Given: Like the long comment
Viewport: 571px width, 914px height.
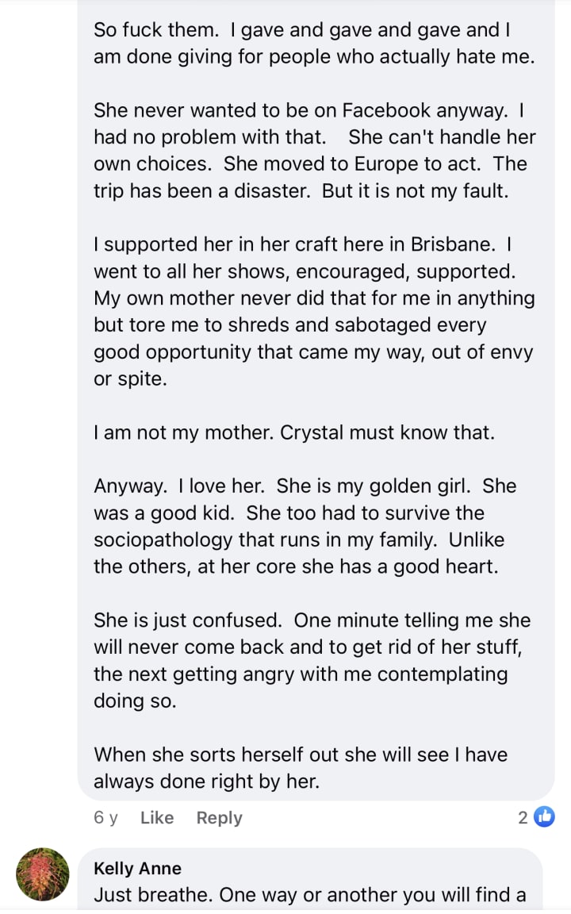Looking at the screenshot, I should pos(157,818).
